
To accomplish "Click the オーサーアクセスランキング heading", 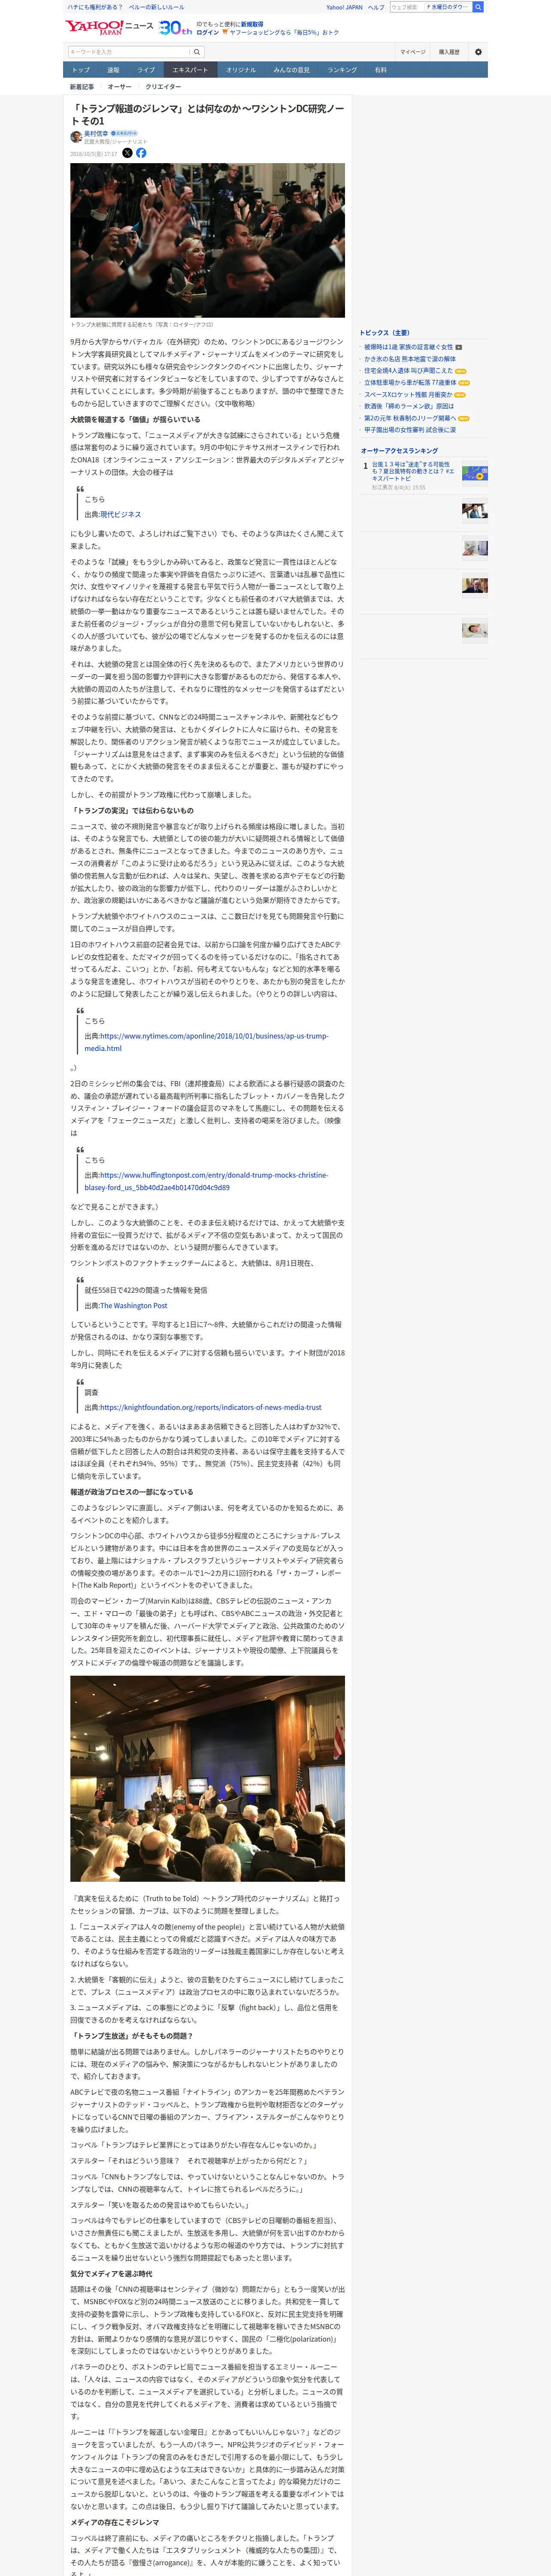I will click(399, 451).
